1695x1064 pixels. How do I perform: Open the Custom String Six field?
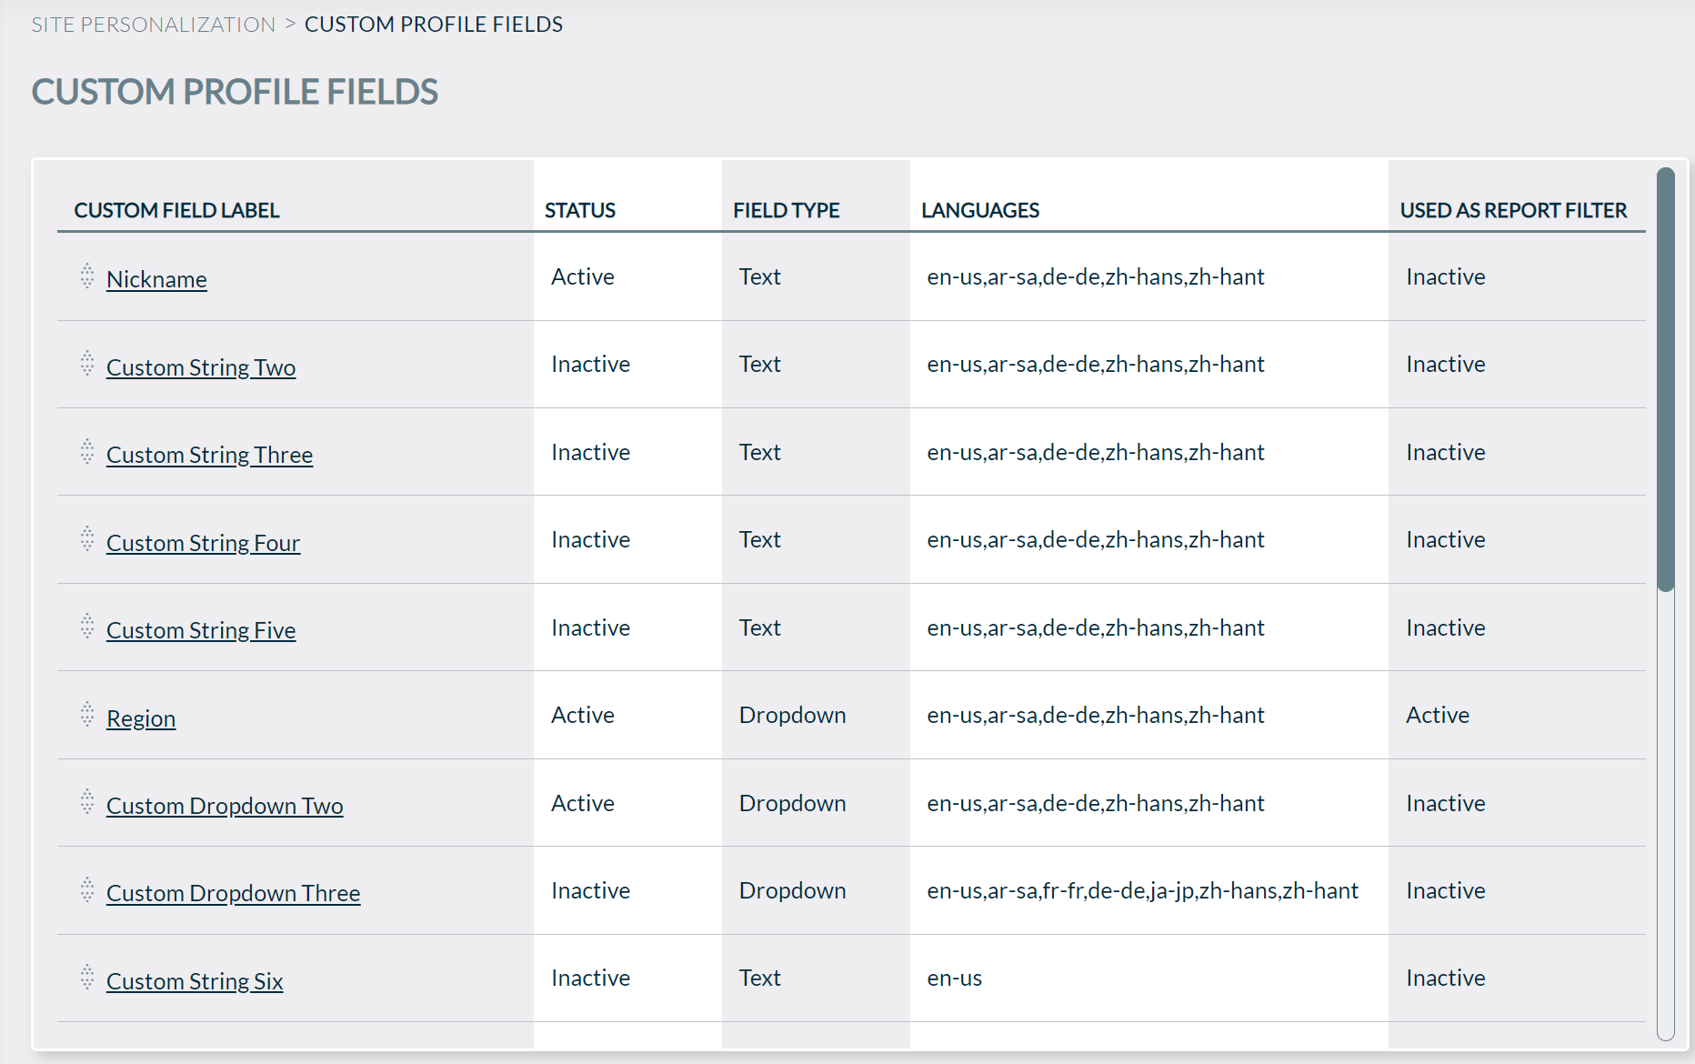(x=195, y=981)
